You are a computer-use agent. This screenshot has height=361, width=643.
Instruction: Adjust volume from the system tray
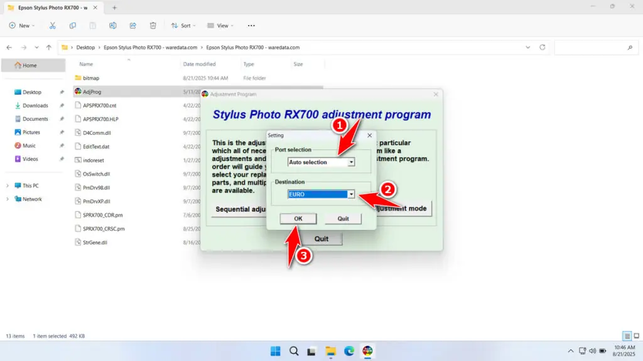click(592, 351)
